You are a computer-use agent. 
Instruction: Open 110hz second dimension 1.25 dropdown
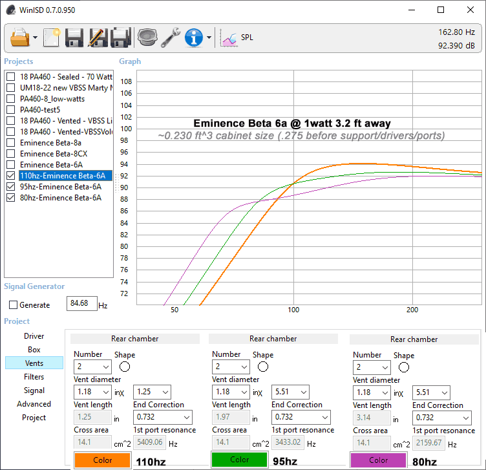(152, 392)
